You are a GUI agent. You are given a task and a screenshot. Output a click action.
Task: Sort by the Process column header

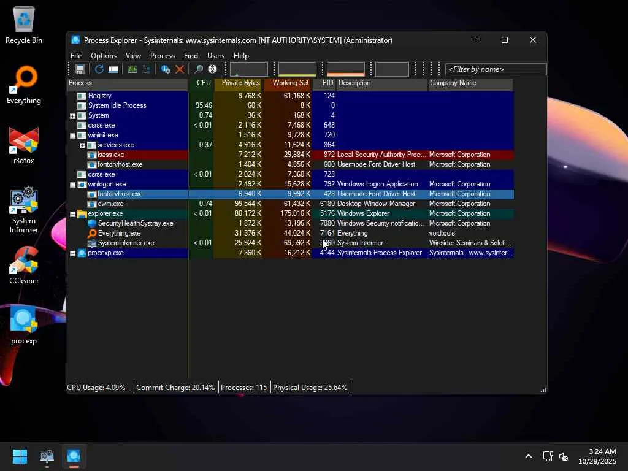tap(128, 83)
